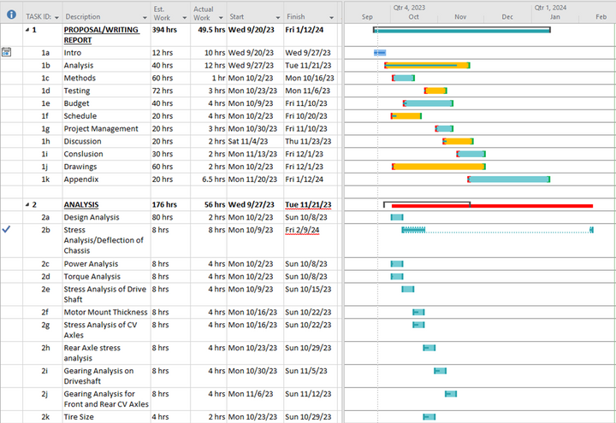Click the Analysis 1b orange Gantt bar
The height and width of the screenshot is (423, 616).
pyautogui.click(x=428, y=65)
